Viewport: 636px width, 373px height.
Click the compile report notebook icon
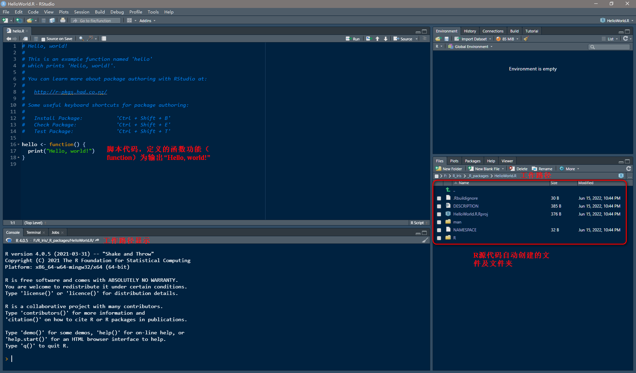click(104, 39)
